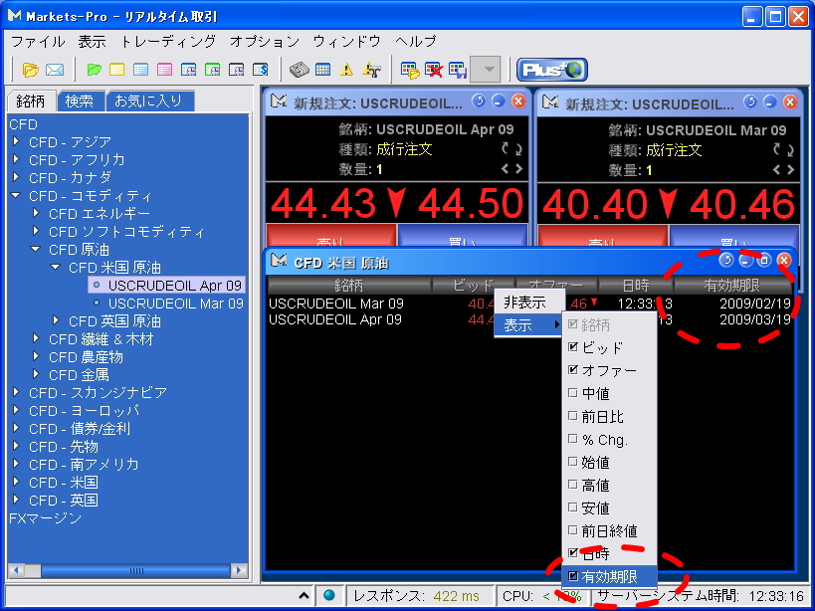The width and height of the screenshot is (815, 611).
Task: Expand the CFD - ヨーロッパ tree node
Action: pos(16,410)
